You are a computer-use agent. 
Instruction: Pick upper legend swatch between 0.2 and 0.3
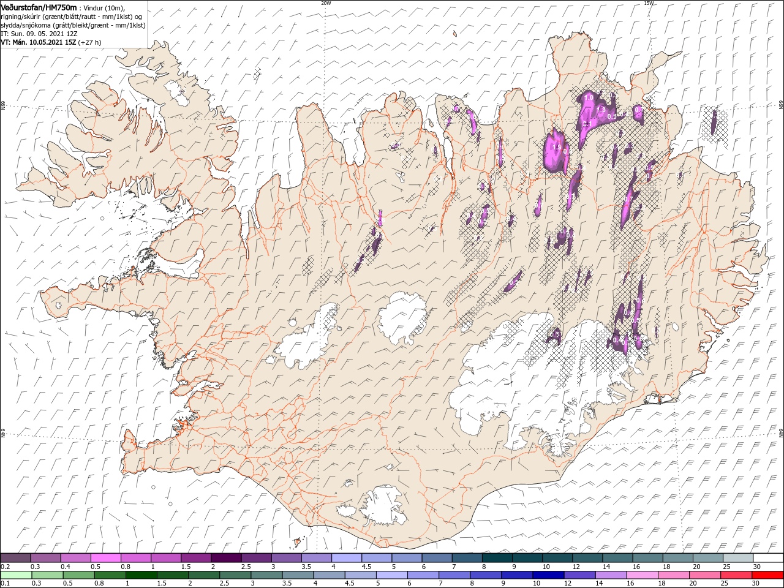point(16,558)
